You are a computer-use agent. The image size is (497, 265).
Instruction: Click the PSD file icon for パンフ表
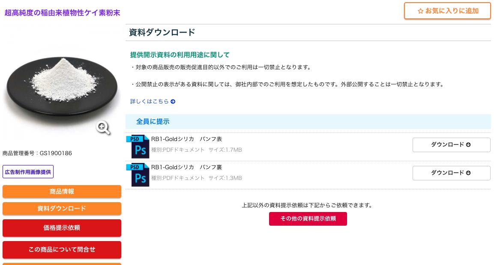click(x=138, y=147)
